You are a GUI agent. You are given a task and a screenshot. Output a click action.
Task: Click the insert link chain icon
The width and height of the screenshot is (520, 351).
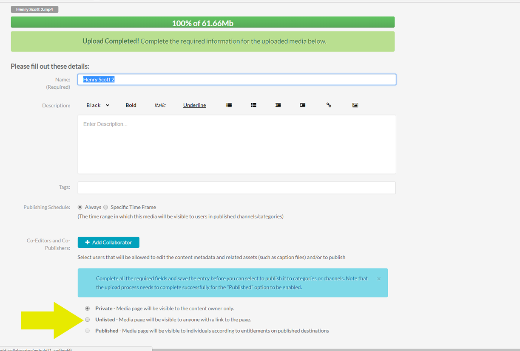(329, 105)
